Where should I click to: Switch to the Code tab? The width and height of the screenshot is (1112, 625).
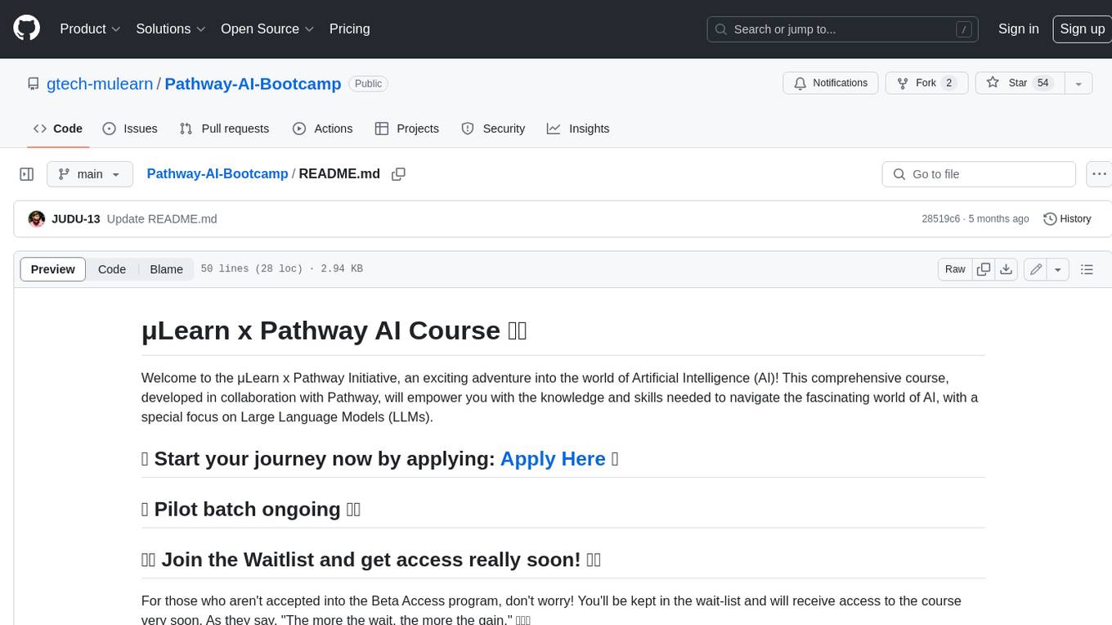click(x=58, y=128)
